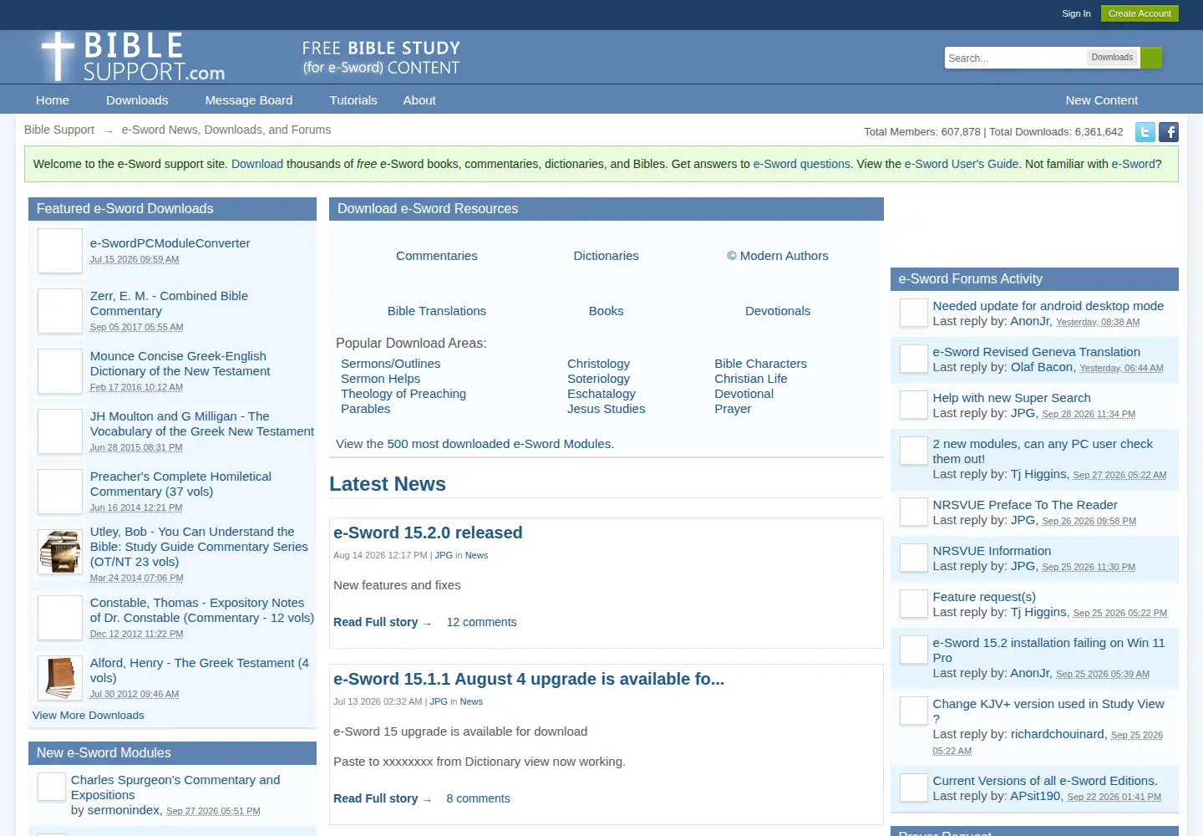The height and width of the screenshot is (836, 1203).
Task: Open the Tutorials menu item
Action: pos(353,100)
